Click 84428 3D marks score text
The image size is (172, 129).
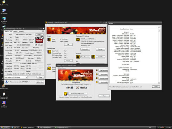77,87
